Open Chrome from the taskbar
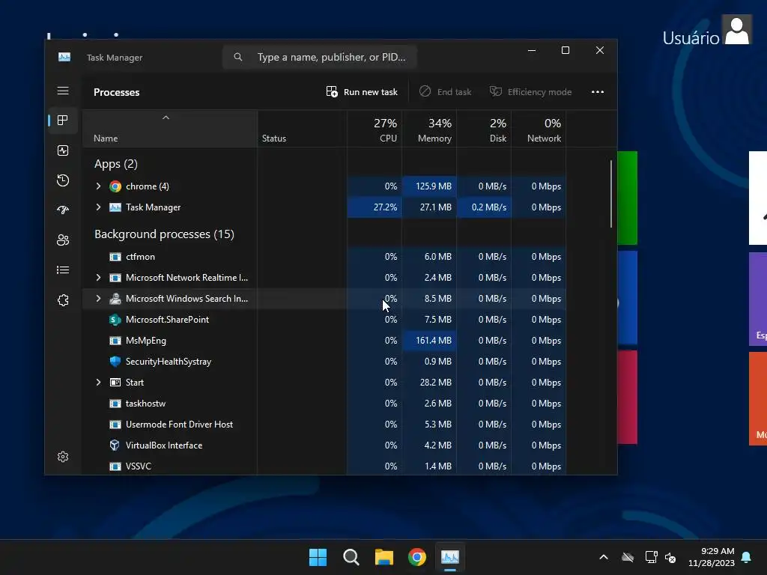767x575 pixels. tap(416, 557)
